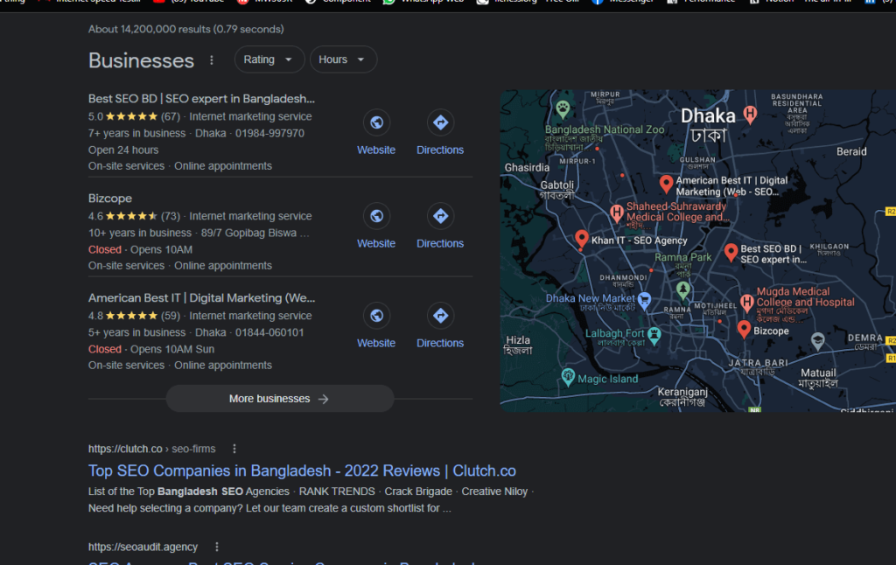
Task: Click the Beraid label on map
Action: [x=851, y=151]
